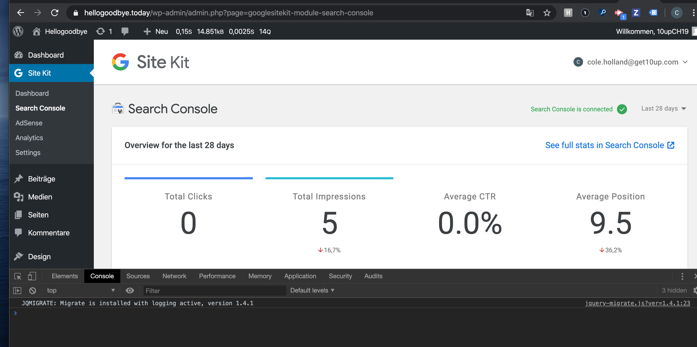Screen dimensions: 697x347
Task: Click the site lock icon in address bar
Action: [76, 13]
